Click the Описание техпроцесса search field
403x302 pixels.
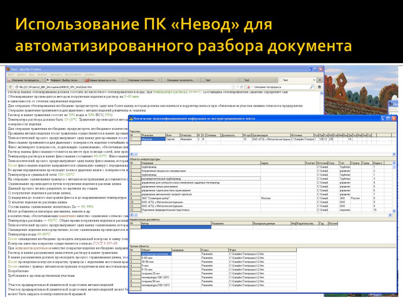coord(281,87)
